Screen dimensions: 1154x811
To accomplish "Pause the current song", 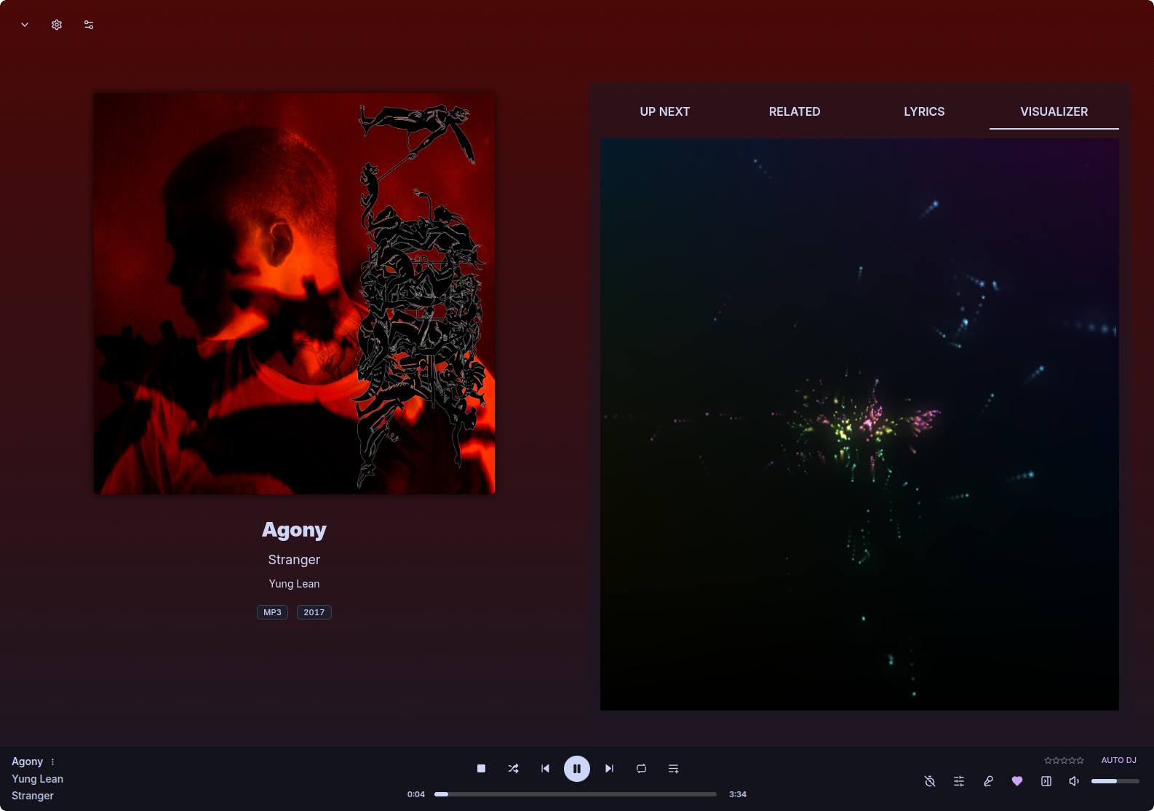I will coord(577,769).
